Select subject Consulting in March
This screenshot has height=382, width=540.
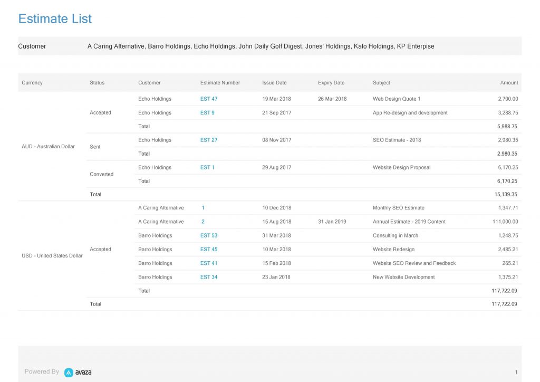point(396,236)
